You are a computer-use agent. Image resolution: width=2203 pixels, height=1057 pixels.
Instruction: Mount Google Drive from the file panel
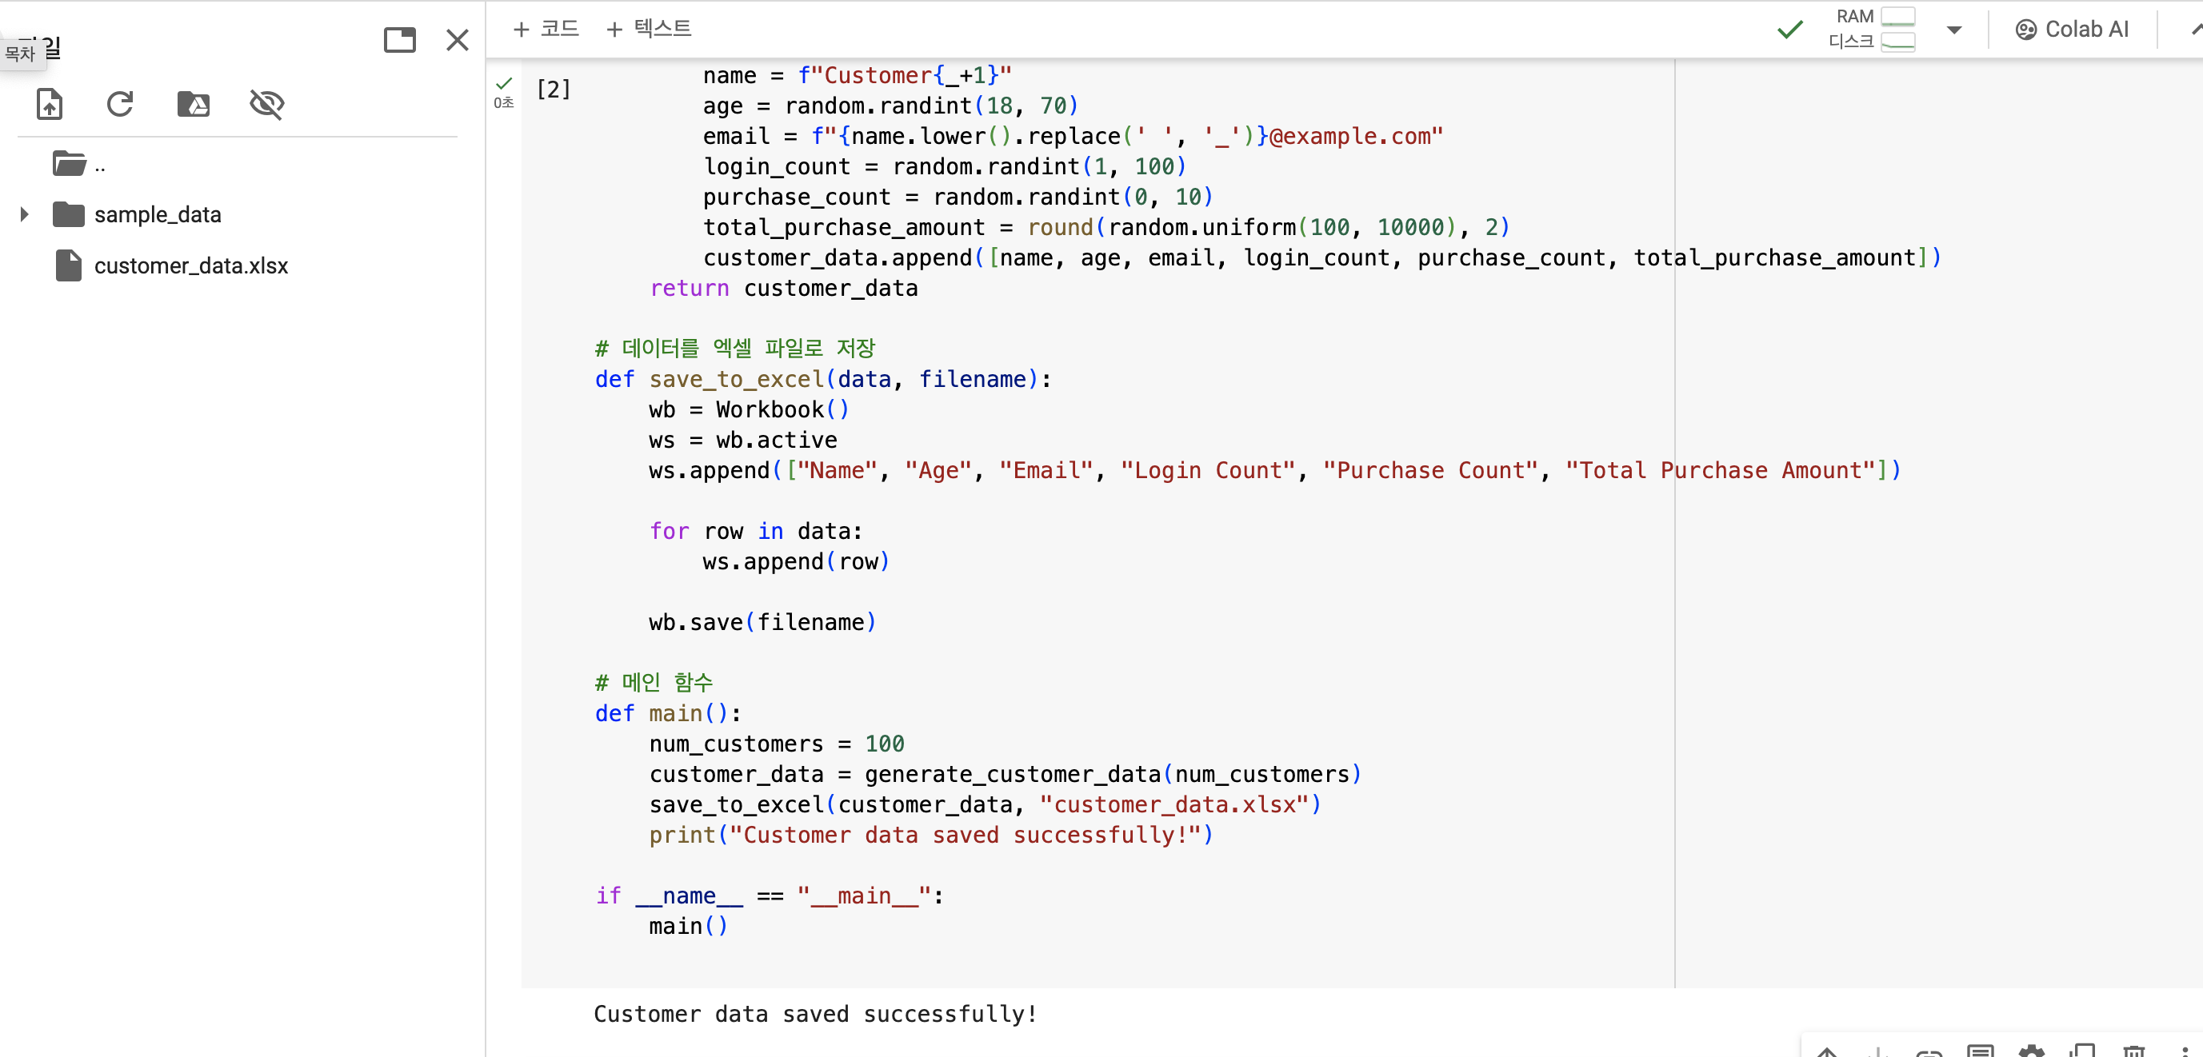[x=194, y=104]
